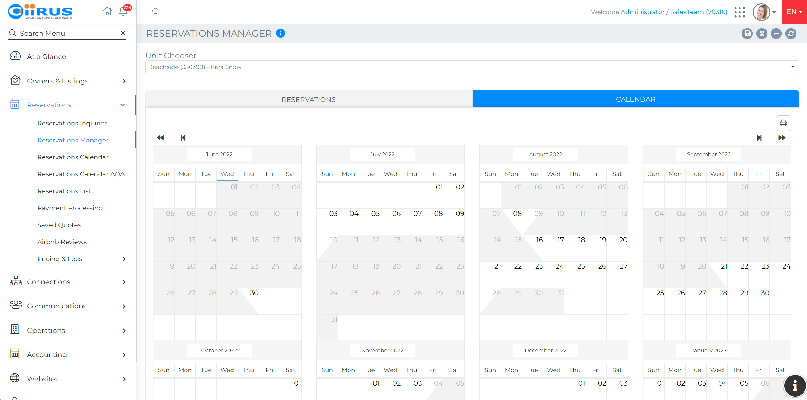Click the info icon beside Reservations Manager title
This screenshot has width=807, height=400.
pos(281,33)
